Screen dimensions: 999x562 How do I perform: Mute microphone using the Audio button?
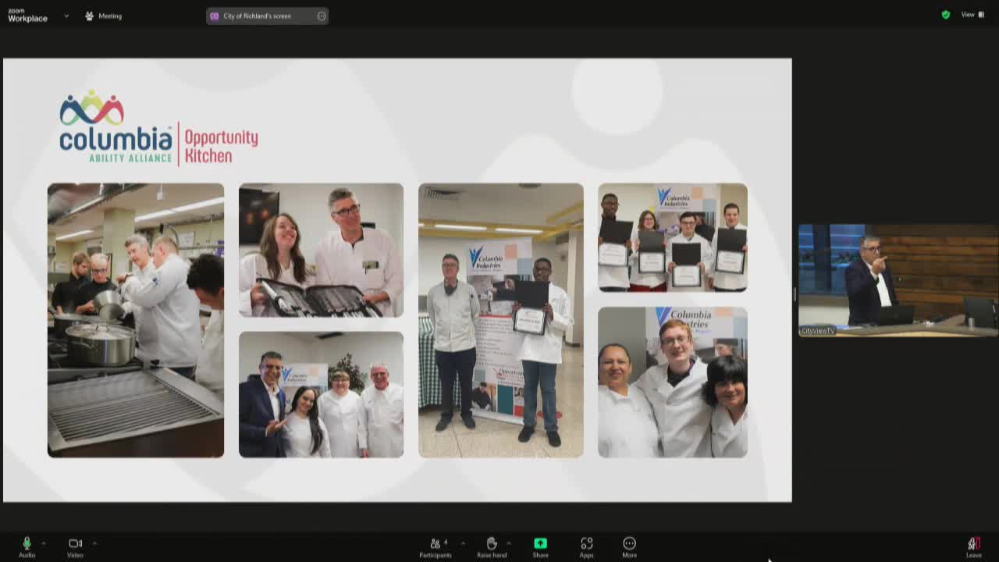(27, 546)
